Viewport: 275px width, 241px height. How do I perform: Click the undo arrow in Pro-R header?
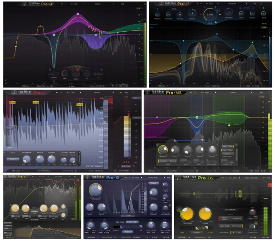pyautogui.click(x=198, y=4)
